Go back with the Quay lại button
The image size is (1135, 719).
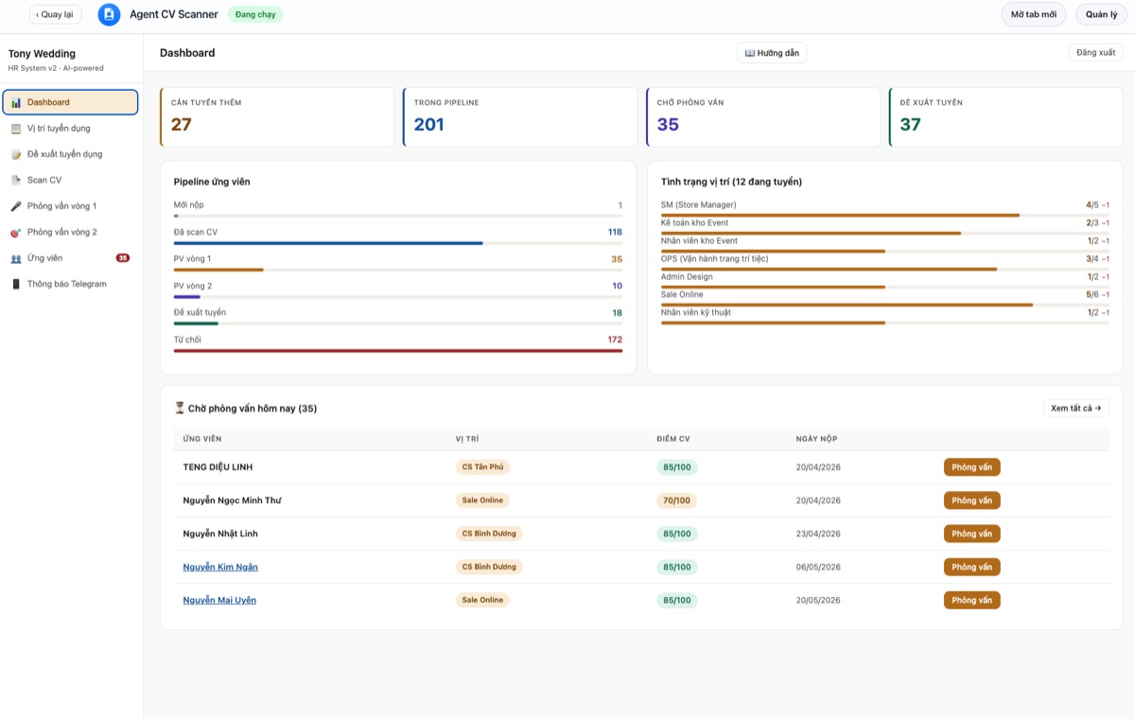(56, 14)
